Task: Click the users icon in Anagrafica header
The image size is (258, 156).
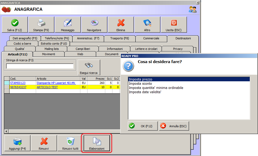Action: click(x=193, y=10)
